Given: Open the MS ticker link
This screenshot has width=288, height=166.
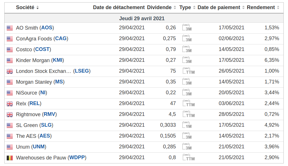Looking at the screenshot, I should coord(59,82).
